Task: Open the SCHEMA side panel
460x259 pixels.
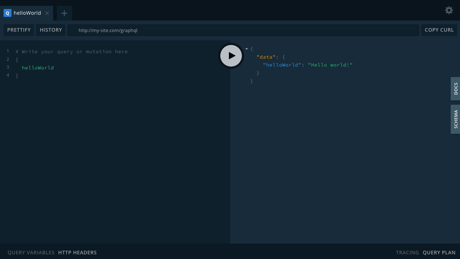Action: click(455, 119)
